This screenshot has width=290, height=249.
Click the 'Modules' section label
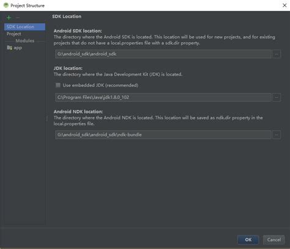coord(25,41)
